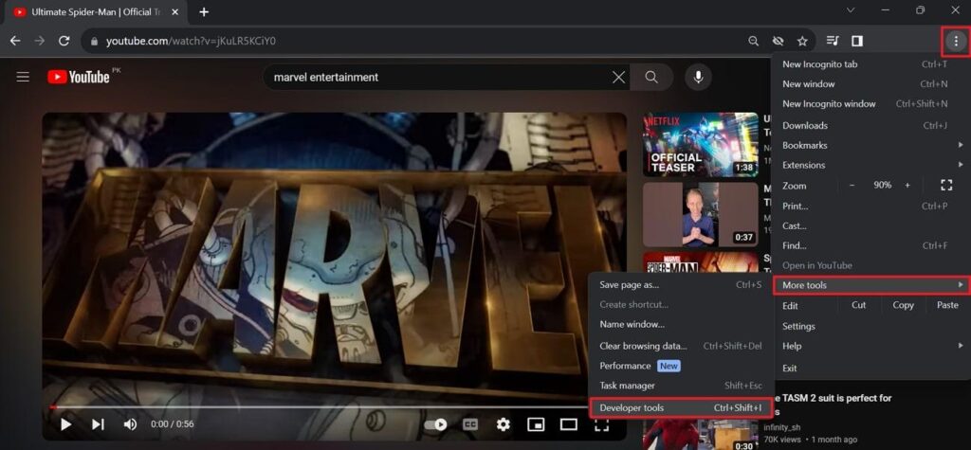Open Settings from Chrome menu
Image resolution: width=971 pixels, height=450 pixels.
click(871, 326)
